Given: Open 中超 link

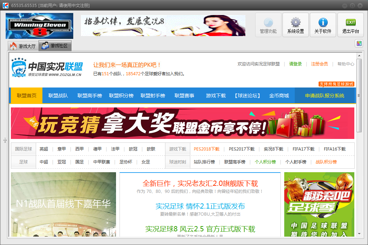Looking at the screenshot, I should (44, 162).
